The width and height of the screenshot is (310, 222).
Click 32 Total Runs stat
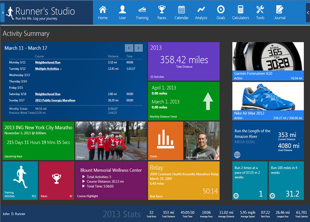[x=151, y=214]
